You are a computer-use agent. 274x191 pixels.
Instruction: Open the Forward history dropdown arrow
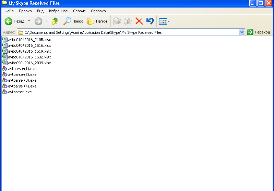(47, 21)
